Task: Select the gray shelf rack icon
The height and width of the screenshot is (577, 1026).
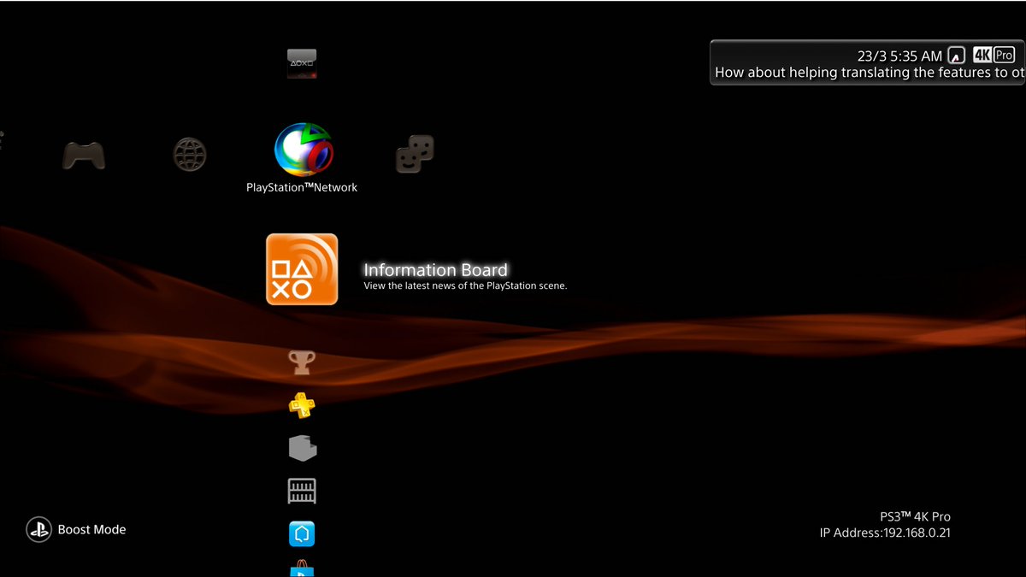Action: coord(302,491)
